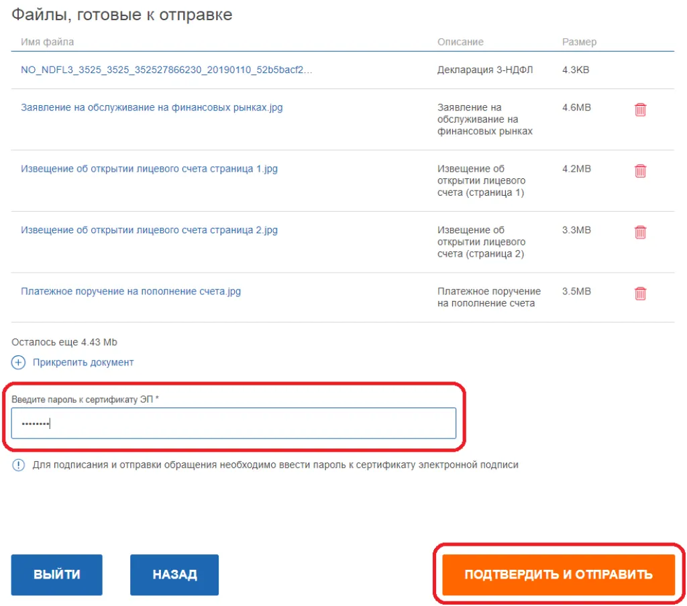Click the Размер column header
Viewport: 687px width, 606px height.
click(579, 42)
